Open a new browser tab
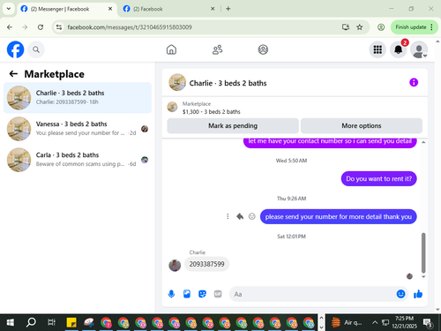Viewport: 441px width, 331px height. (228, 9)
